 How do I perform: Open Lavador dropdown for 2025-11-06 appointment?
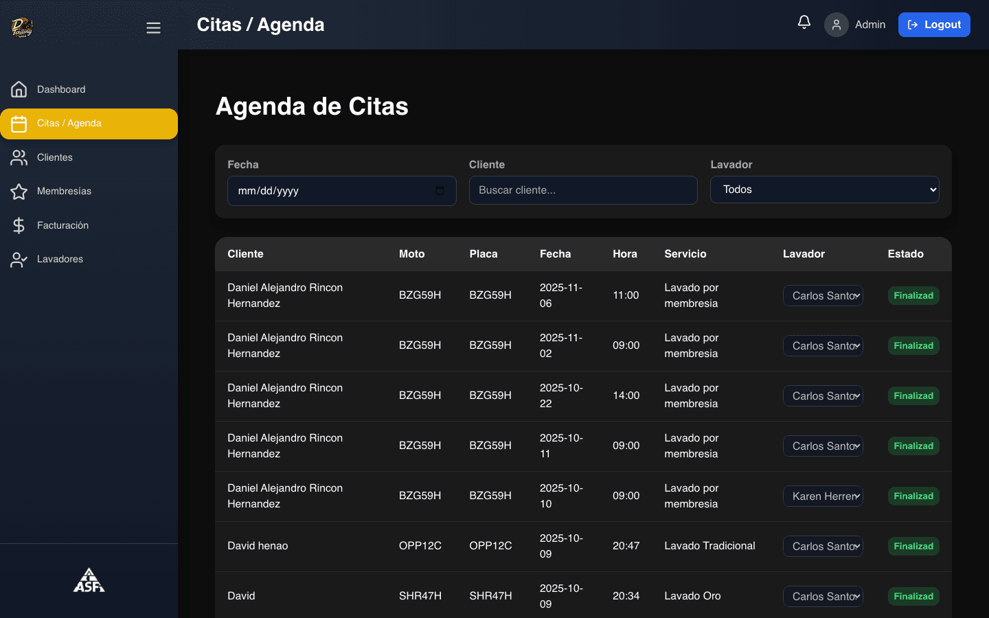click(x=823, y=296)
